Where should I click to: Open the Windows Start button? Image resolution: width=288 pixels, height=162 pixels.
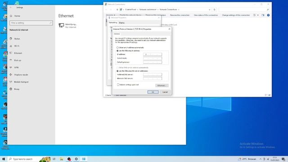click(4, 159)
